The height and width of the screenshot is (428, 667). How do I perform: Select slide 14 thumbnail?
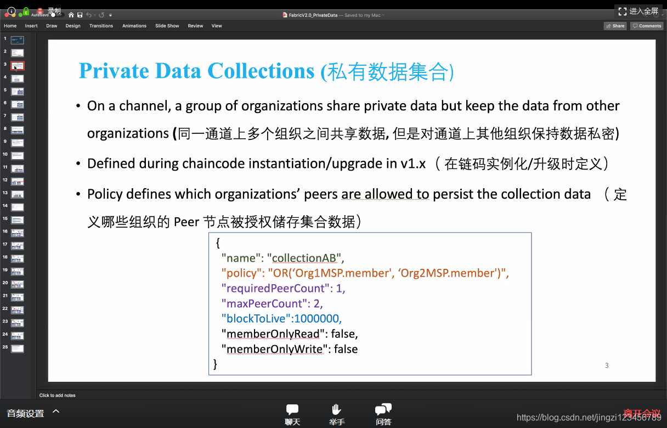click(x=18, y=207)
